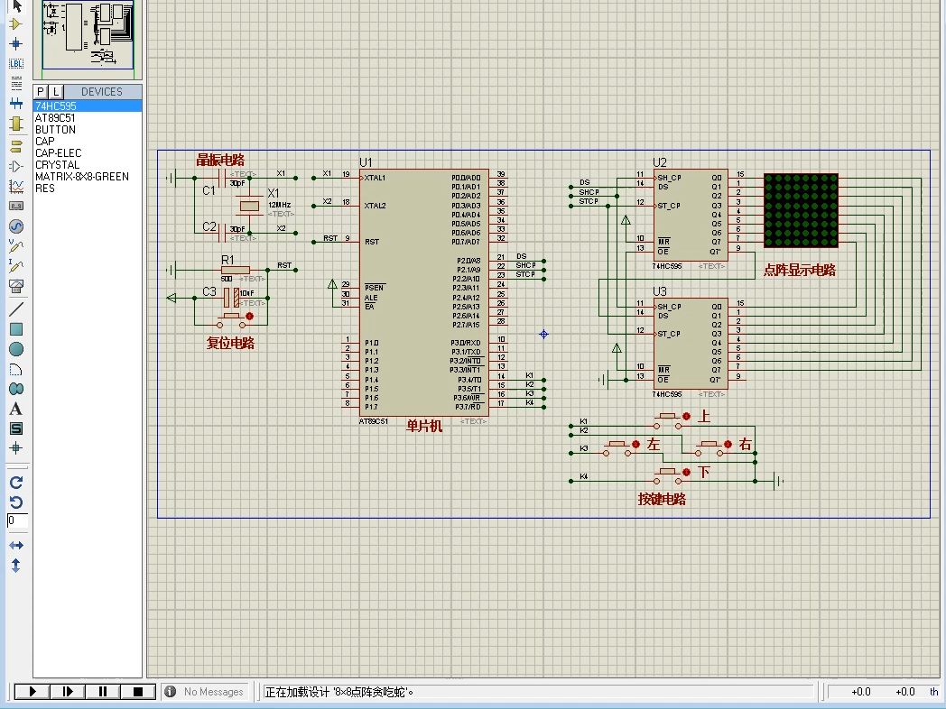Advance simulation by one step frame
946x709 pixels.
[68, 692]
